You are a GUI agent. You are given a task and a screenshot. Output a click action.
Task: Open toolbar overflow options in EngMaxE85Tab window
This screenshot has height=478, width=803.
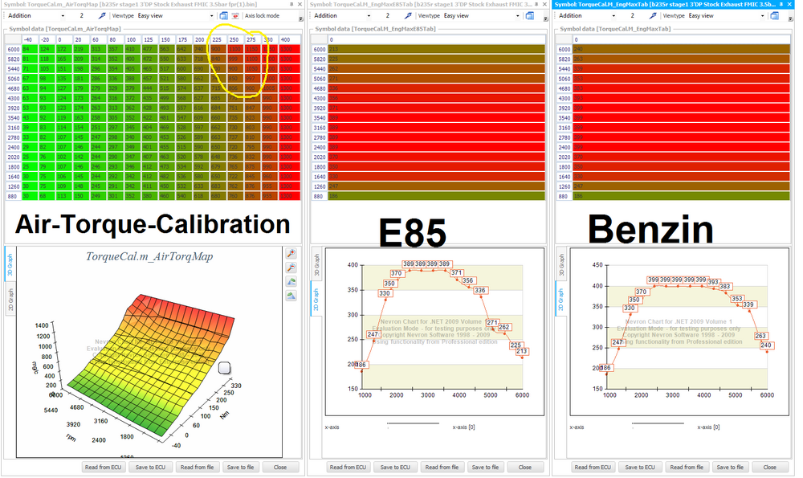pyautogui.click(x=546, y=18)
